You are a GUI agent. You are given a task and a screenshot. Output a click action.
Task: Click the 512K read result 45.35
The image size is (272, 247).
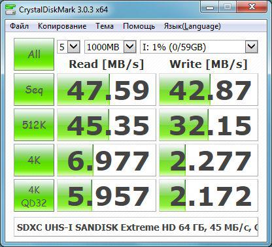coord(107,125)
